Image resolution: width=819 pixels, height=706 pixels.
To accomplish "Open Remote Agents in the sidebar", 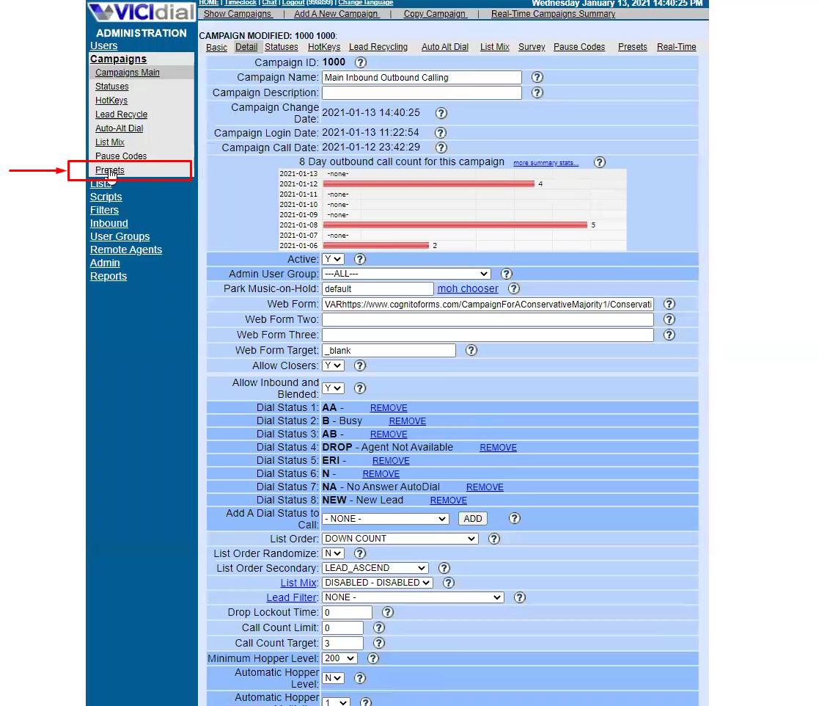I will pos(126,250).
